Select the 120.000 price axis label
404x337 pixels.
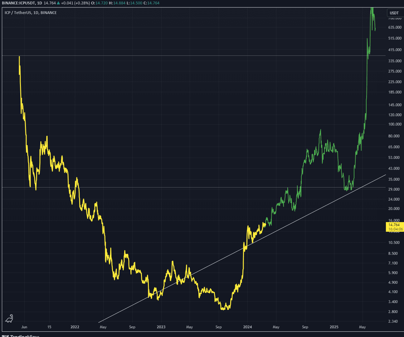tap(395, 115)
